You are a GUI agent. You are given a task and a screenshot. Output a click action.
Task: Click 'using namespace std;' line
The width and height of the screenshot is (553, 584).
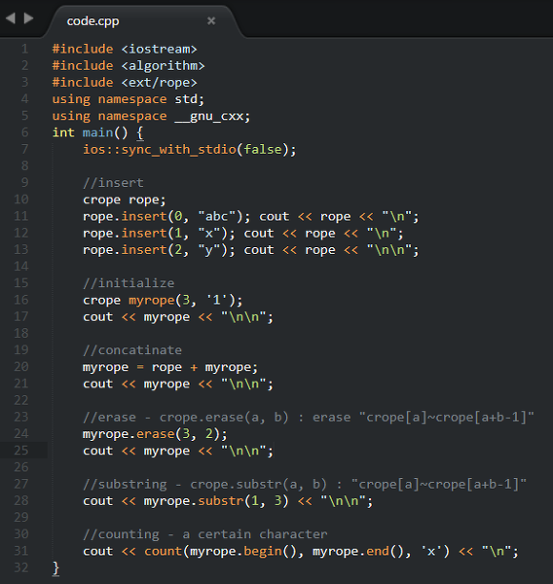click(x=128, y=99)
